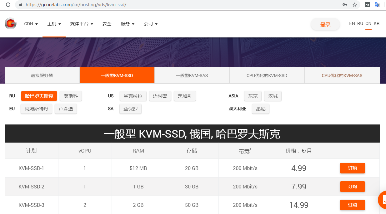Expand the 主机 dropdown menu
This screenshot has height=214, width=386.
point(54,24)
